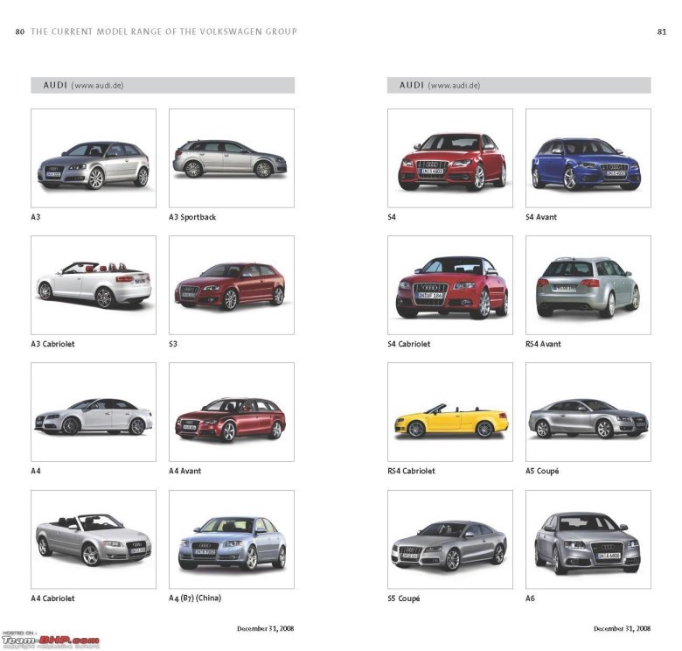The width and height of the screenshot is (682, 651).
Task: Select the A3 Sportback car image
Action: pyautogui.click(x=231, y=158)
